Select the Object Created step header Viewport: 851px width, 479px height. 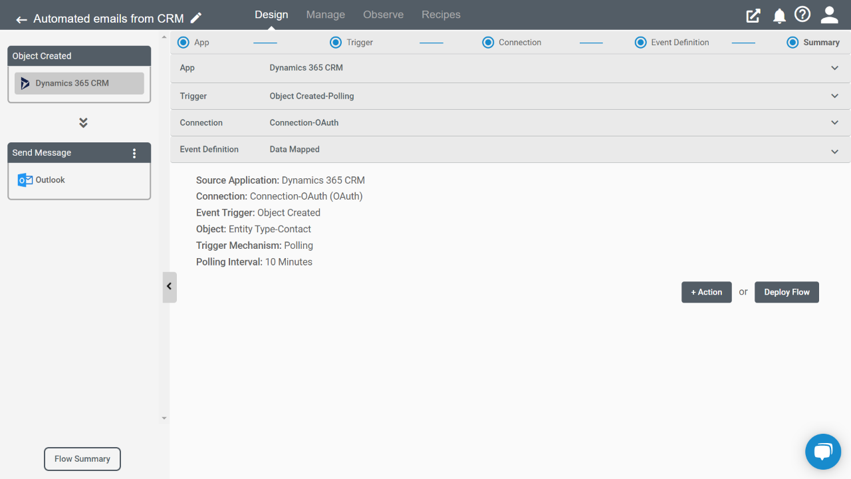pos(79,56)
